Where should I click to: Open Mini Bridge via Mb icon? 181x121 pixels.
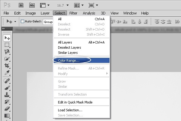click(32, 5)
